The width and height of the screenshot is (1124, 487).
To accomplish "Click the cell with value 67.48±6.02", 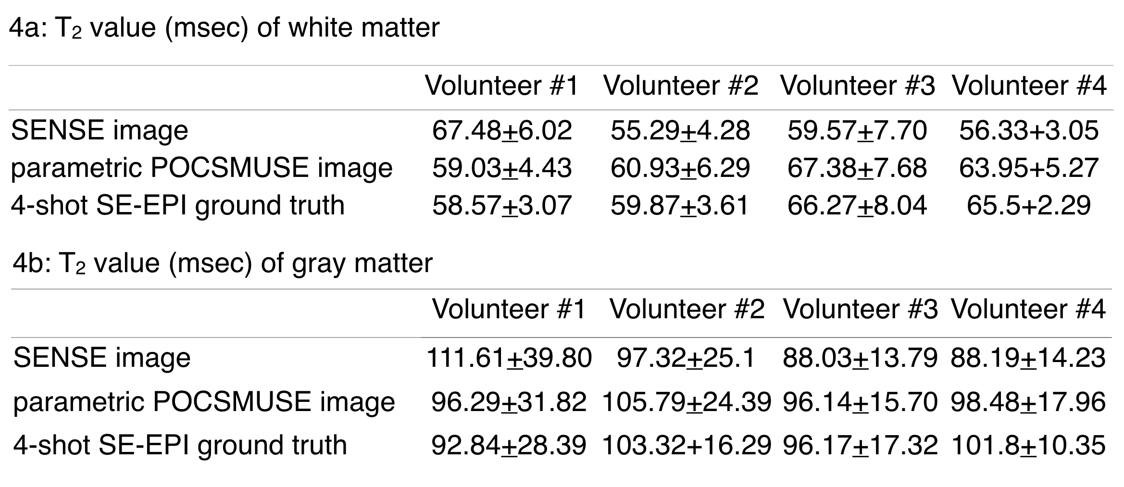I will (502, 131).
